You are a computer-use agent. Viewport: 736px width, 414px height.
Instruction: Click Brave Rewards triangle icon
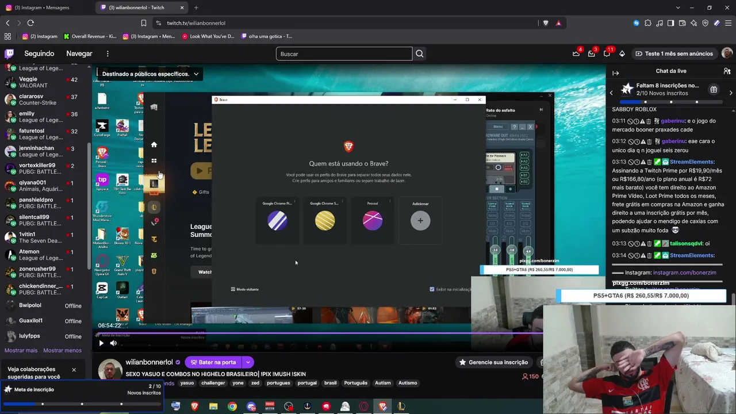tap(558, 23)
